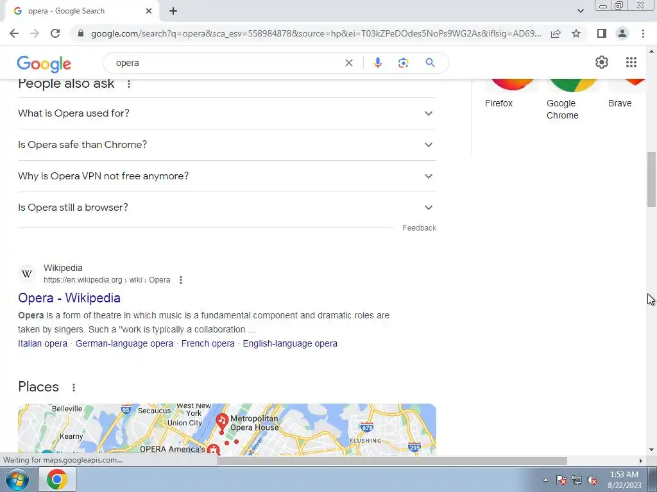This screenshot has width=657, height=492.
Task: Open Action Center flag tray icon
Action: (561, 480)
